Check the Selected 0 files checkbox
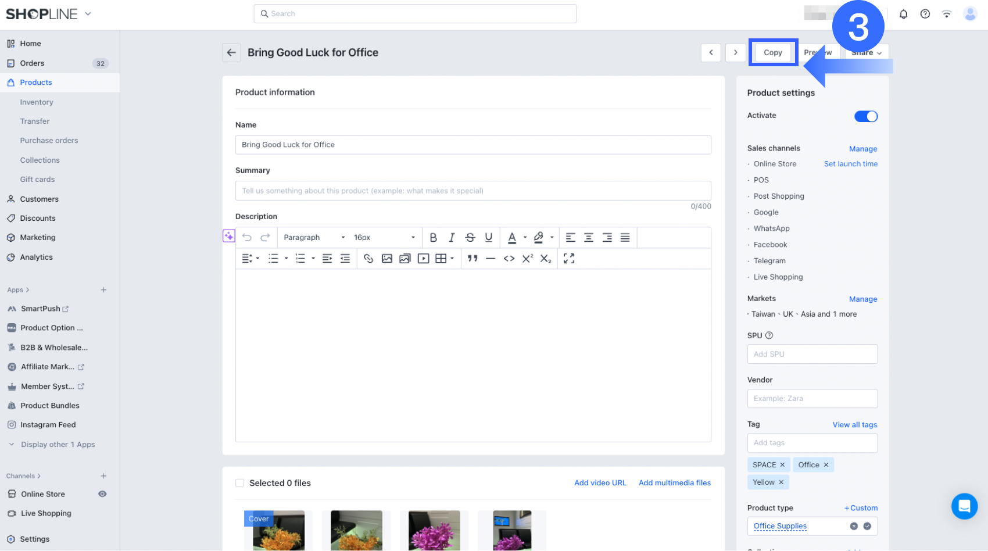Image resolution: width=988 pixels, height=551 pixels. click(239, 482)
